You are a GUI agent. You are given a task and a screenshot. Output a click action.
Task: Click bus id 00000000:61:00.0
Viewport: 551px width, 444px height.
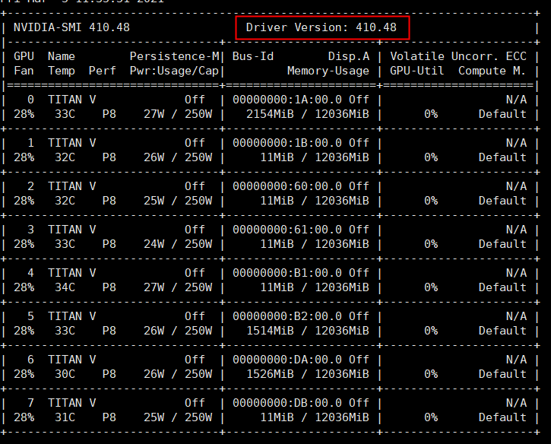point(287,230)
